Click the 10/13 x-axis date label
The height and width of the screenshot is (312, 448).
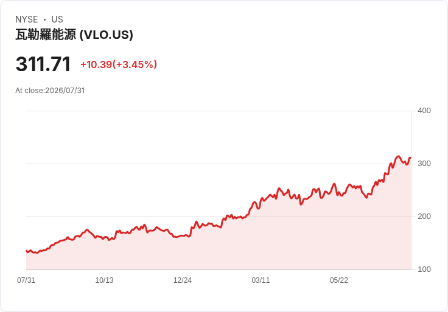click(x=104, y=280)
